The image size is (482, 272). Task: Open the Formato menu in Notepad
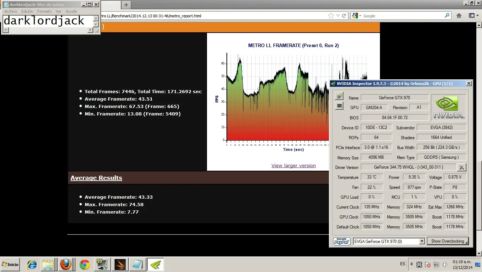tap(44, 11)
